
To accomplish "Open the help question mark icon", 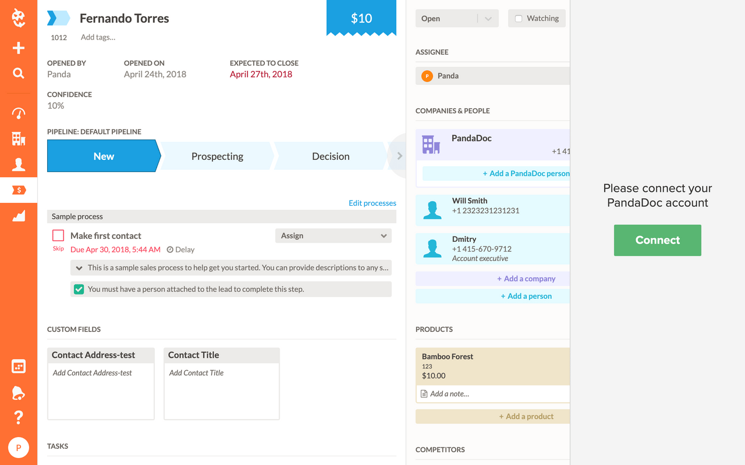I will click(19, 417).
